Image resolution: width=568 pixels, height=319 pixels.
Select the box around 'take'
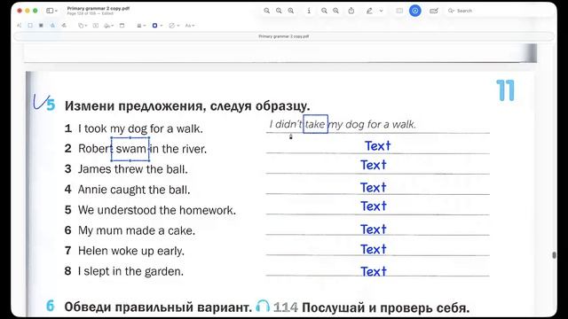tap(315, 124)
